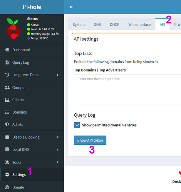This screenshot has height=192, width=181.
Task: Click the Local DNS address book icon
Action: 7,149
